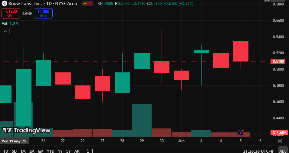Image resolution: width=289 pixels, height=153 pixels.
Task: Click the 0.0100 spread value
Action: 27,13
